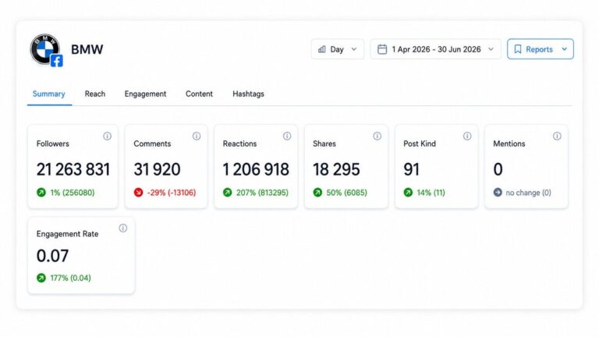Viewport: 599px width, 337px height.
Task: Click the bookmark icon in Reports button
Action: pyautogui.click(x=518, y=49)
